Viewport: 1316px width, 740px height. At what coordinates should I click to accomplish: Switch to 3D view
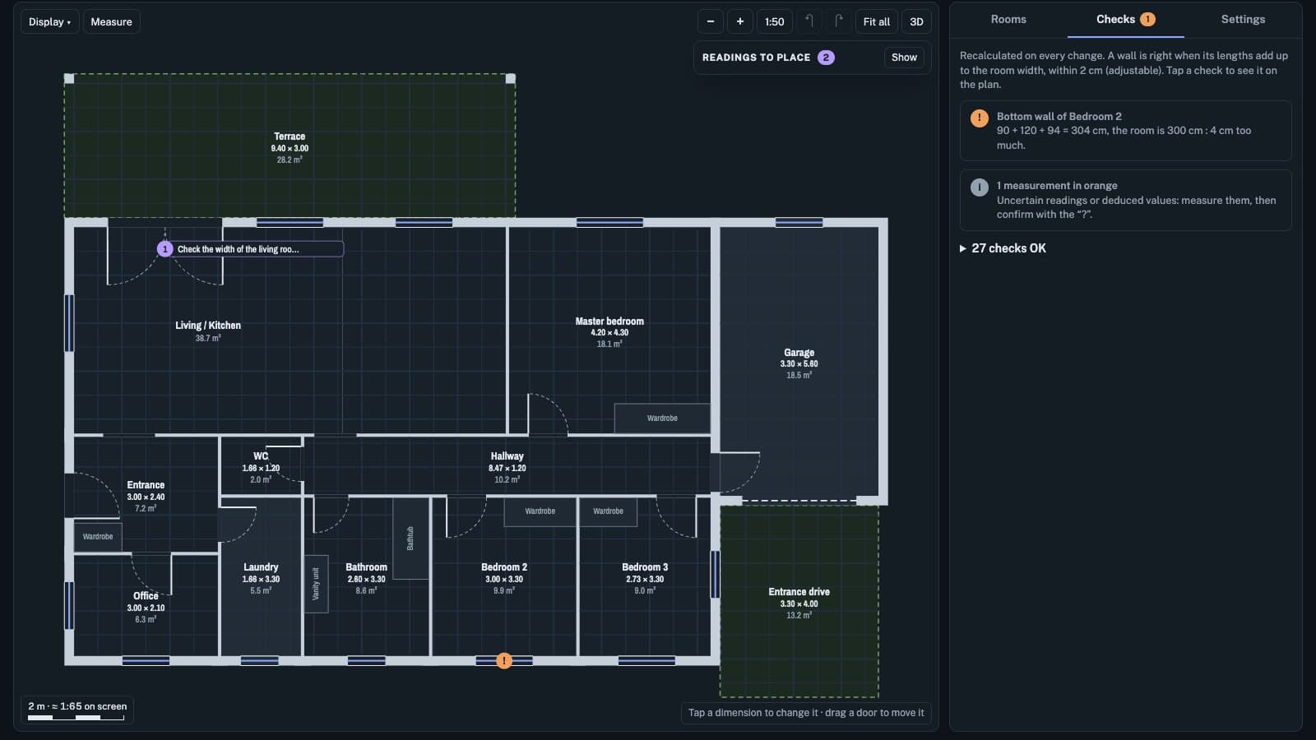point(916,22)
